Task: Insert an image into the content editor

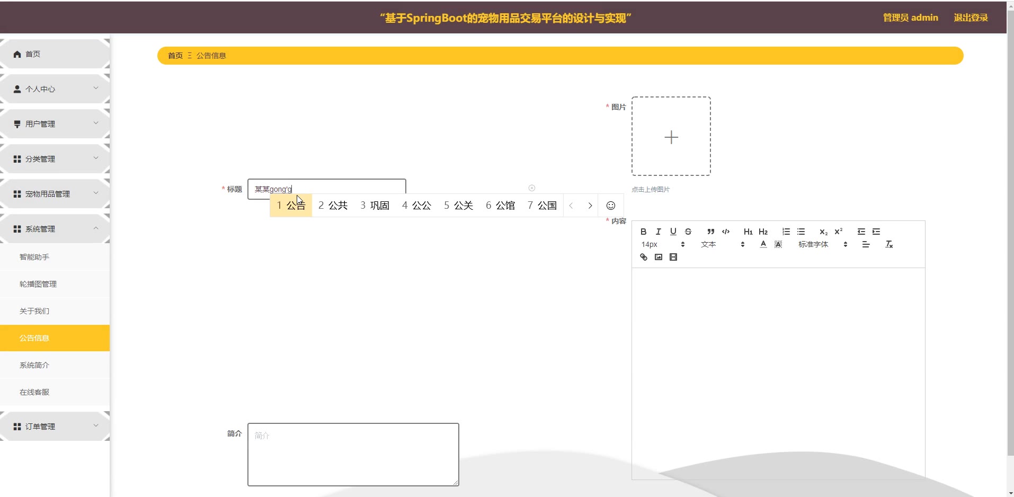Action: 658,257
